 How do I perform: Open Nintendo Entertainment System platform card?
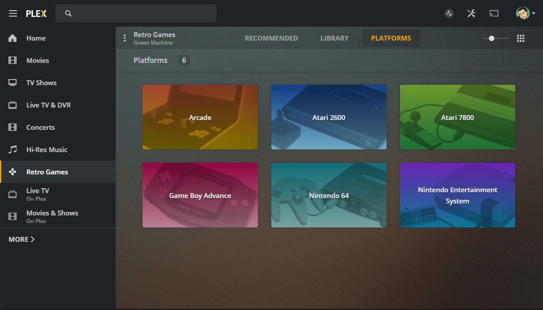click(458, 195)
